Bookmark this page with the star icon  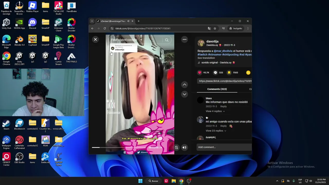215,28
